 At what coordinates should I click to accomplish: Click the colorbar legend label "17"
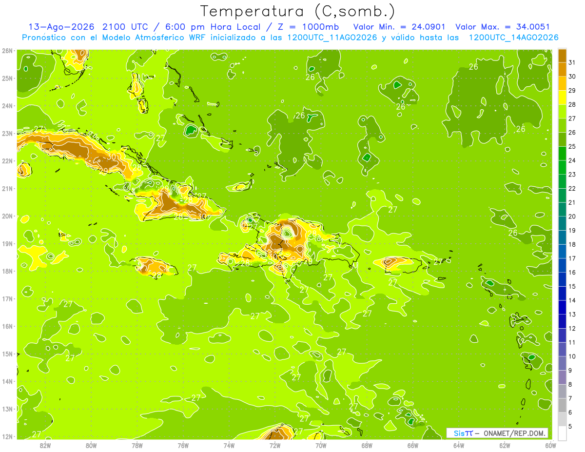pyautogui.click(x=572, y=258)
